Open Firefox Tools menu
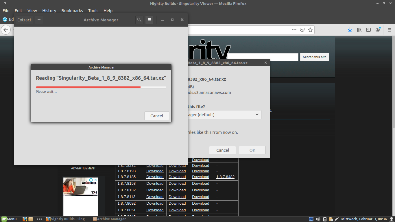This screenshot has width=395, height=222. pyautogui.click(x=93, y=11)
